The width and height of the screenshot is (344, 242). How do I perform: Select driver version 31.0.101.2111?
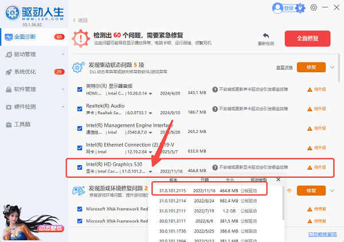point(209,211)
